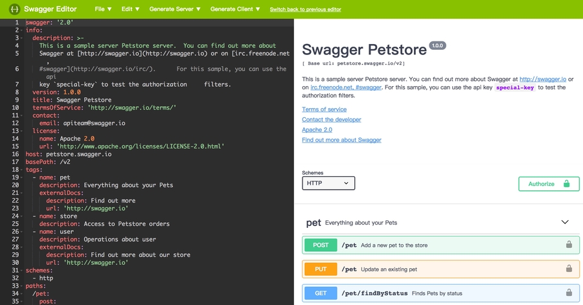Open the Terms of service link

tap(324, 109)
